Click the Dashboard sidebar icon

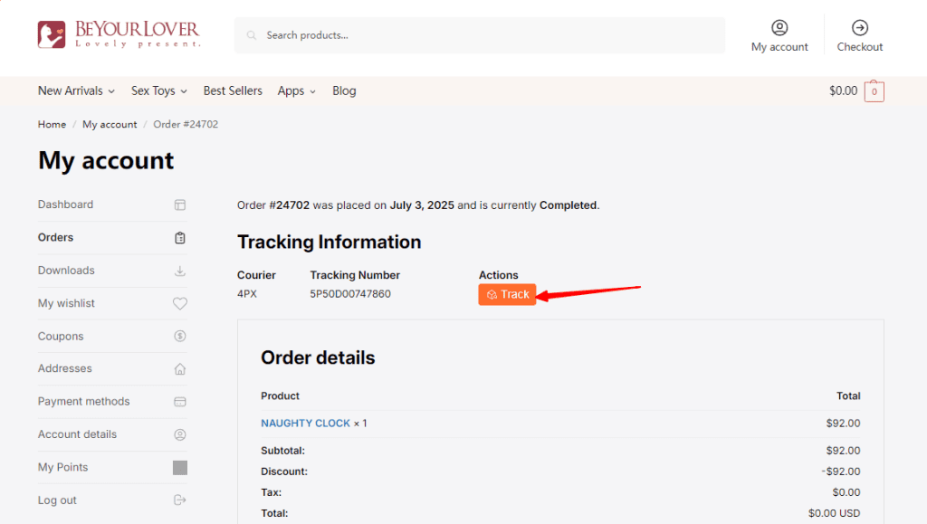(179, 205)
